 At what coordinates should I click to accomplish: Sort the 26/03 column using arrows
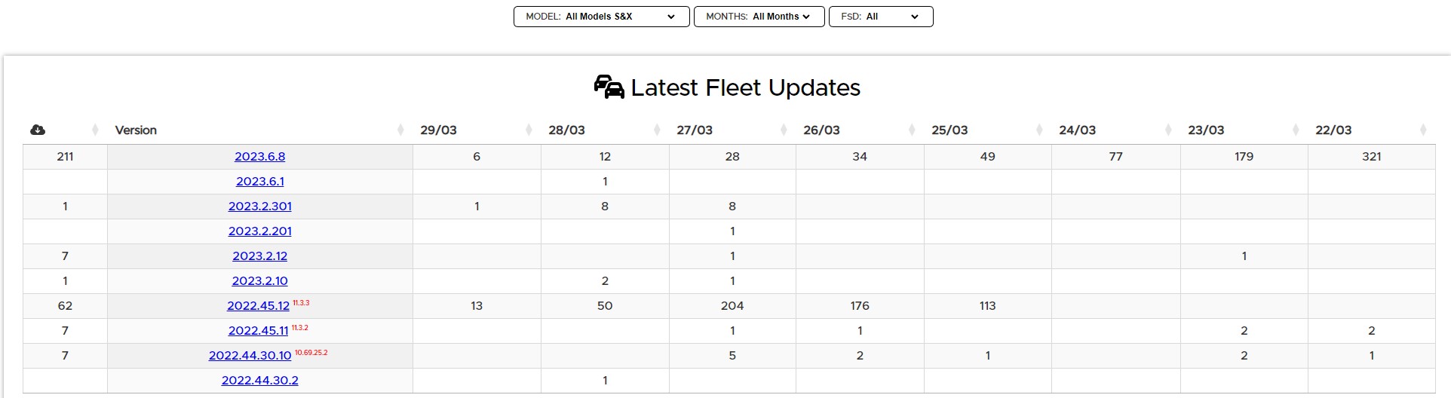(912, 130)
